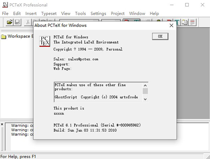Click the credits box scroll down arrow

pos(145,99)
